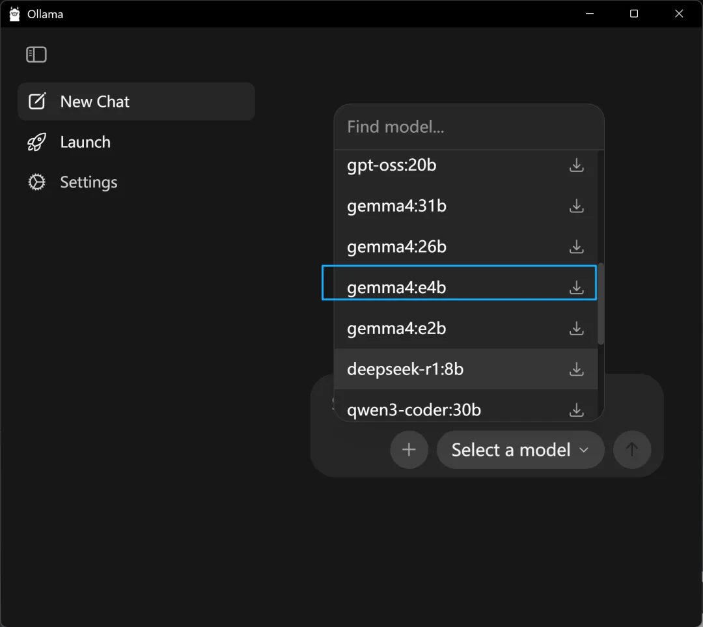Click download icon beside gemma4:e4b
The image size is (703, 627).
coord(576,288)
